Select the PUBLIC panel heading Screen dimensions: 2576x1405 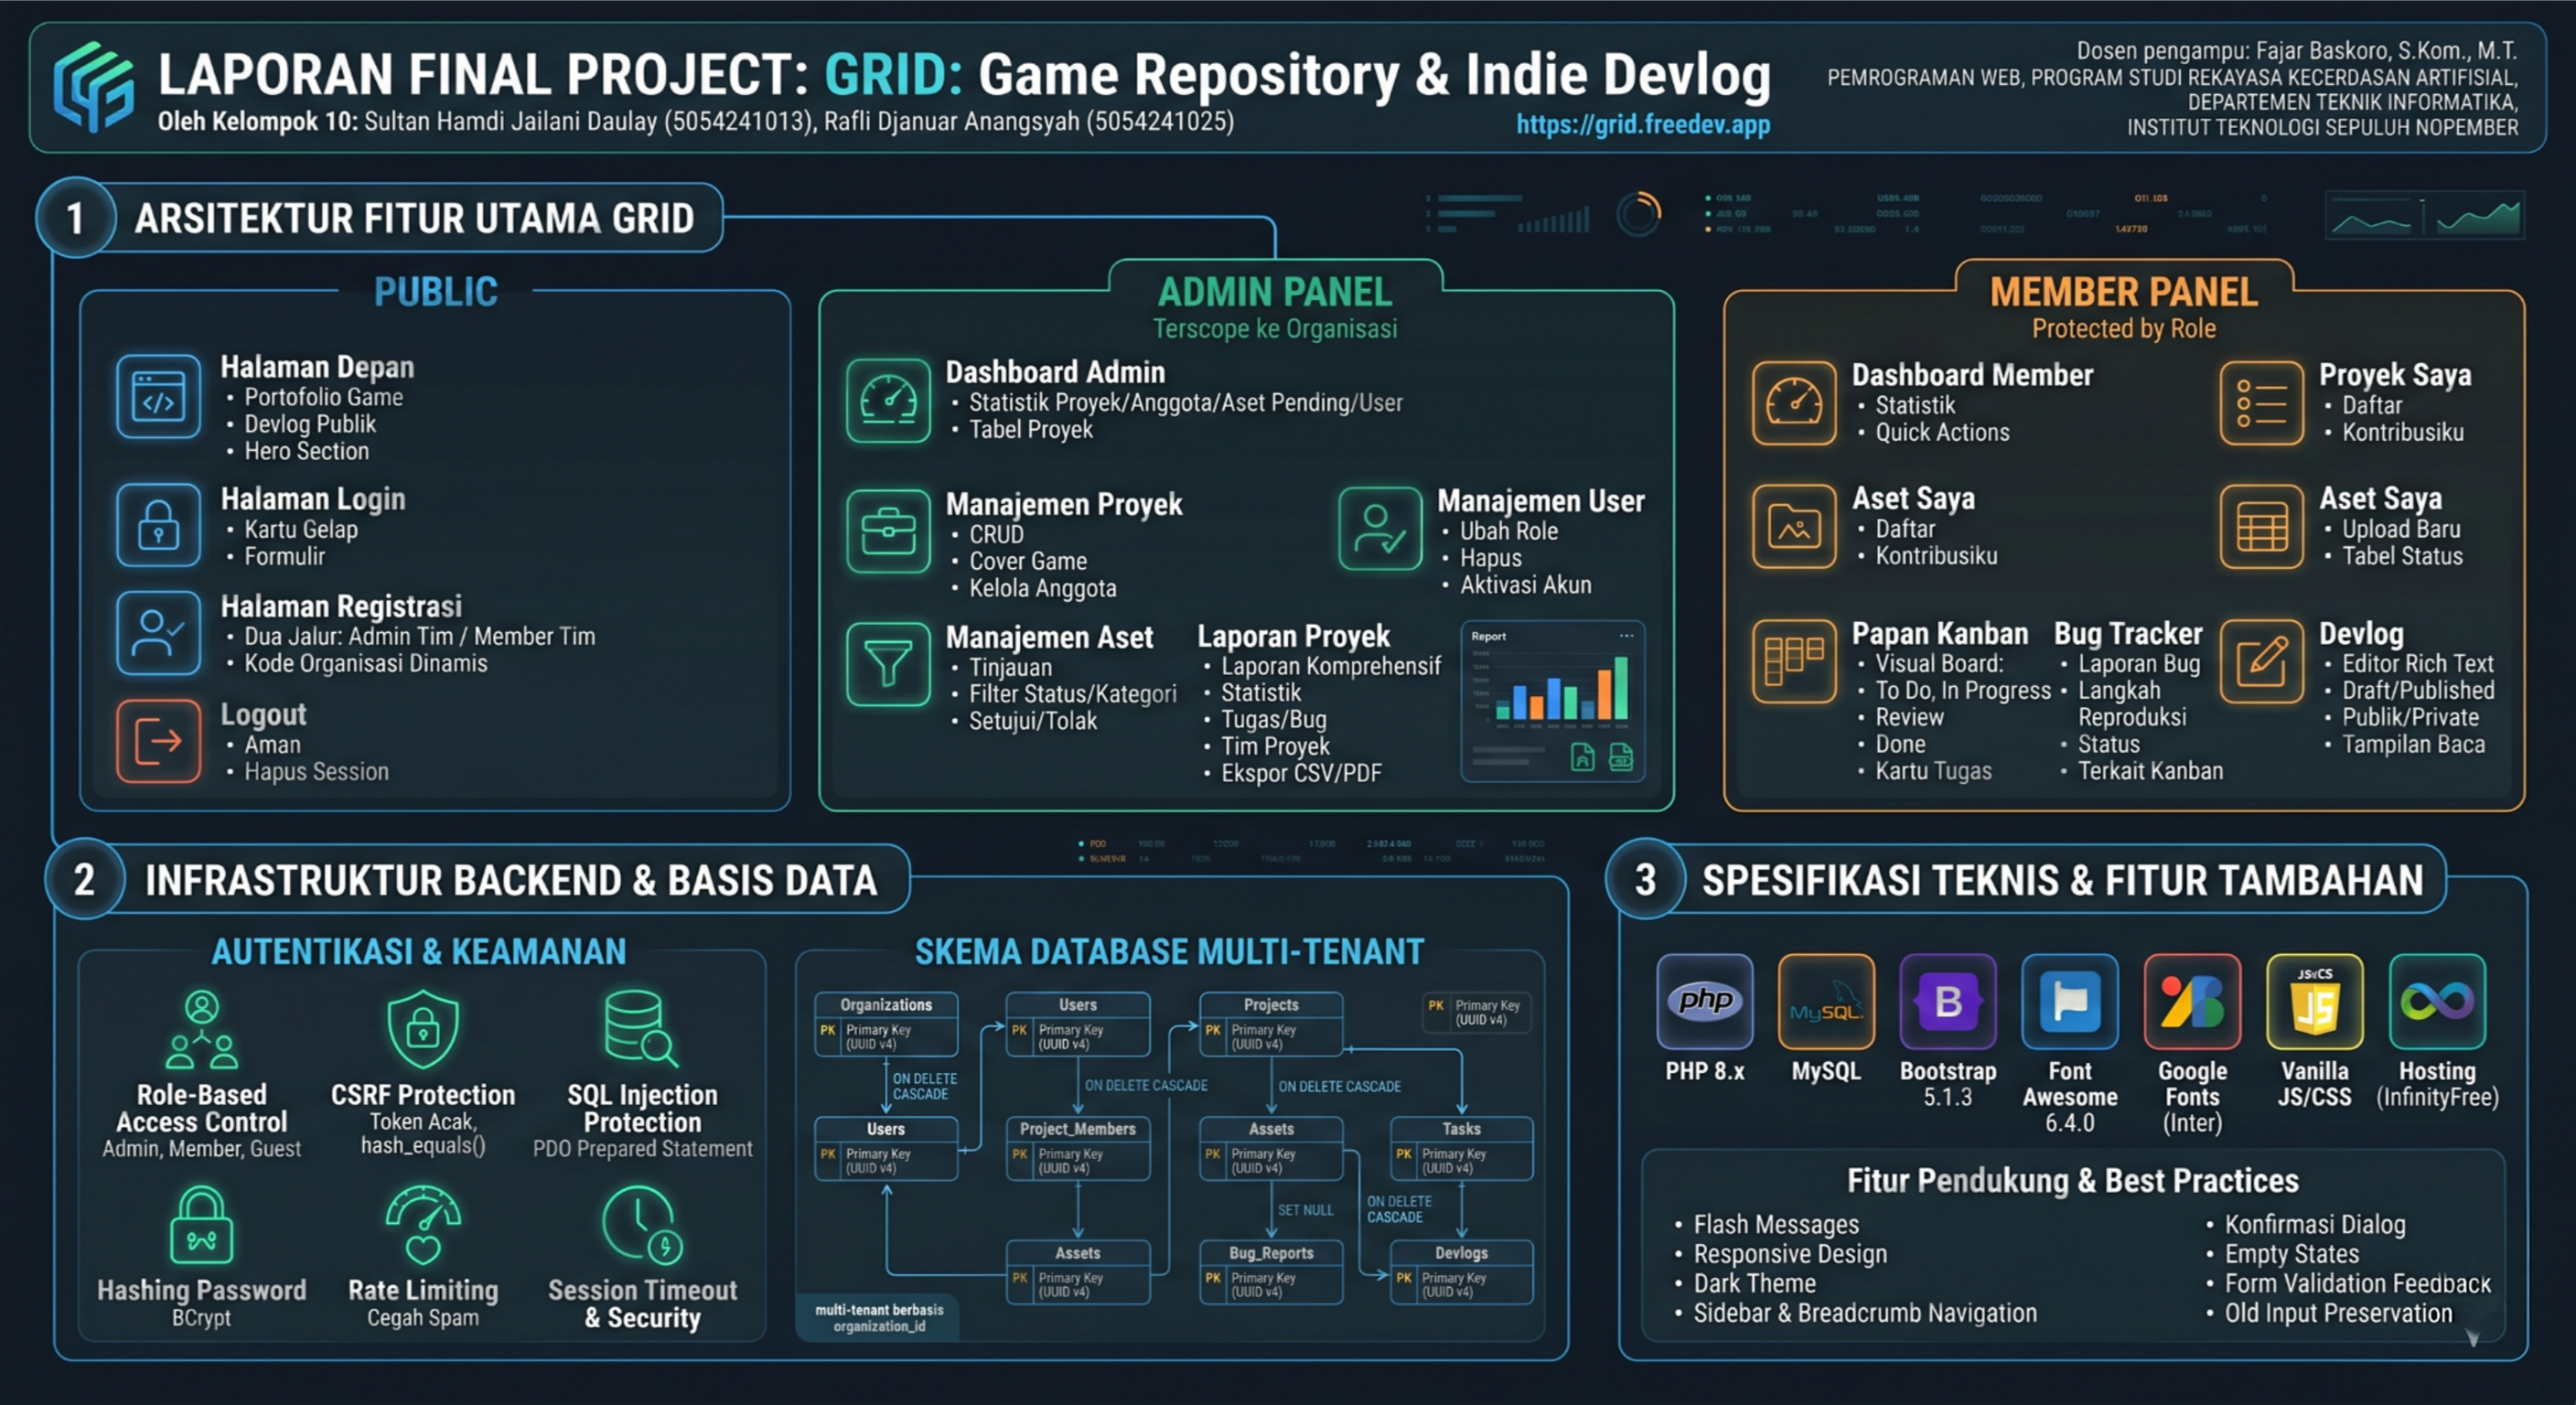pos(435,291)
